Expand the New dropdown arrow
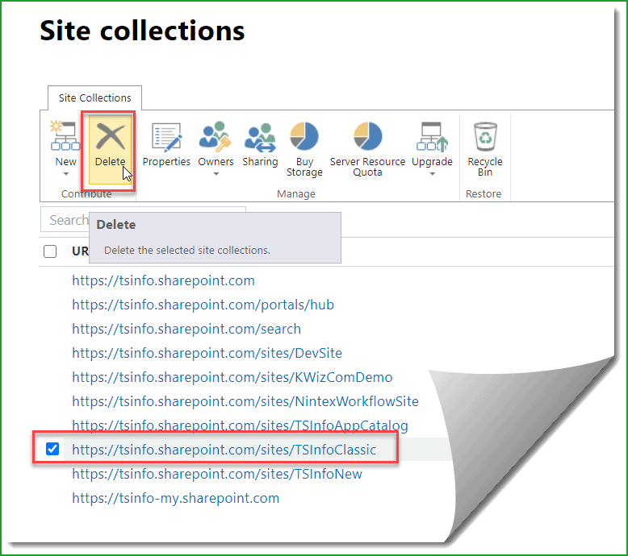This screenshot has height=556, width=628. point(66,174)
